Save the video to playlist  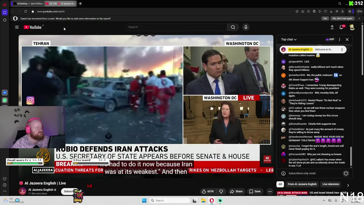pos(255,191)
